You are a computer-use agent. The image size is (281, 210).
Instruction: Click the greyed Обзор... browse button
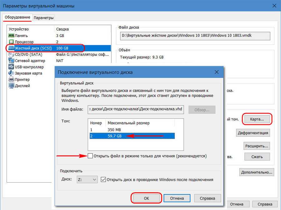tap(202, 110)
